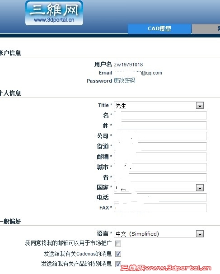Image resolution: width=220 pixels, height=274 pixels.
Task: Click the partially visible gray tab beside CAD模型
Action: coord(206,28)
